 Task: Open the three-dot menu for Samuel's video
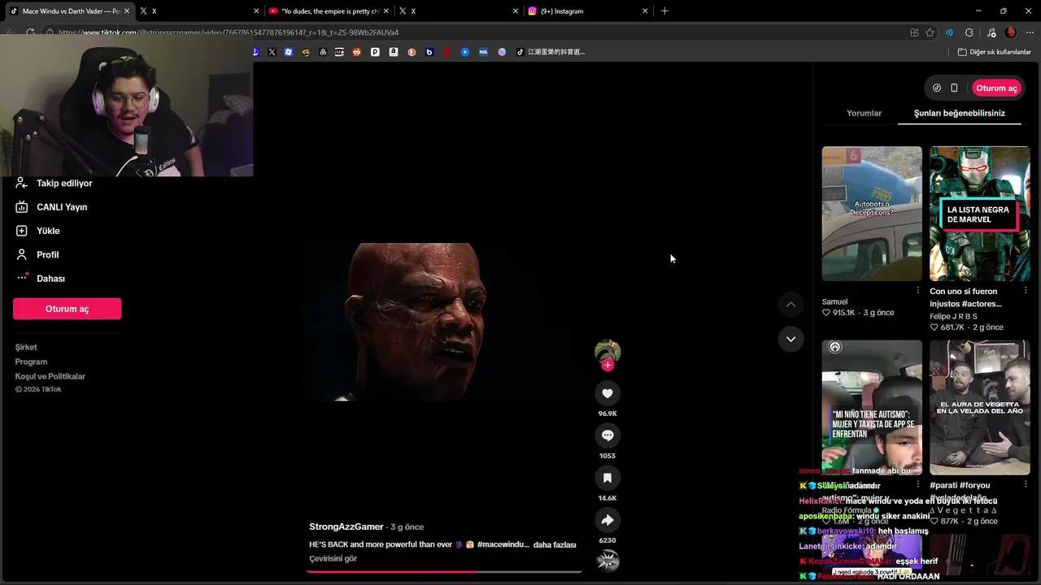[x=917, y=290]
